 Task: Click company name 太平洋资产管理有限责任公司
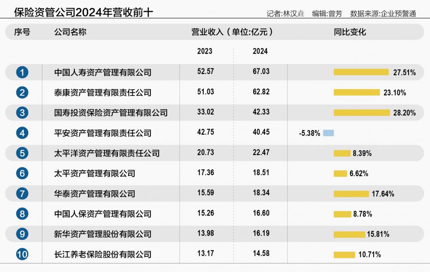107,153
